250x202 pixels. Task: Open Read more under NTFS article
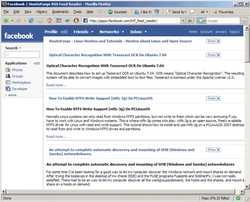pos(56,137)
